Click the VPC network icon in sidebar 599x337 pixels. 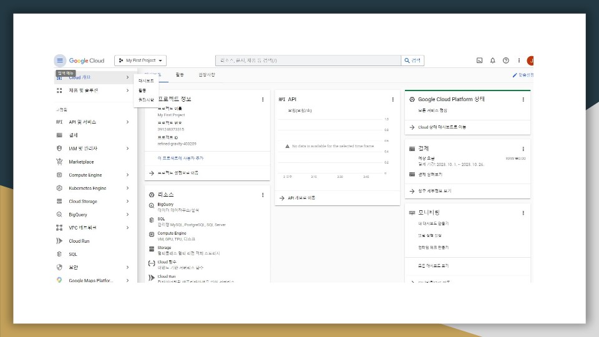tap(59, 228)
